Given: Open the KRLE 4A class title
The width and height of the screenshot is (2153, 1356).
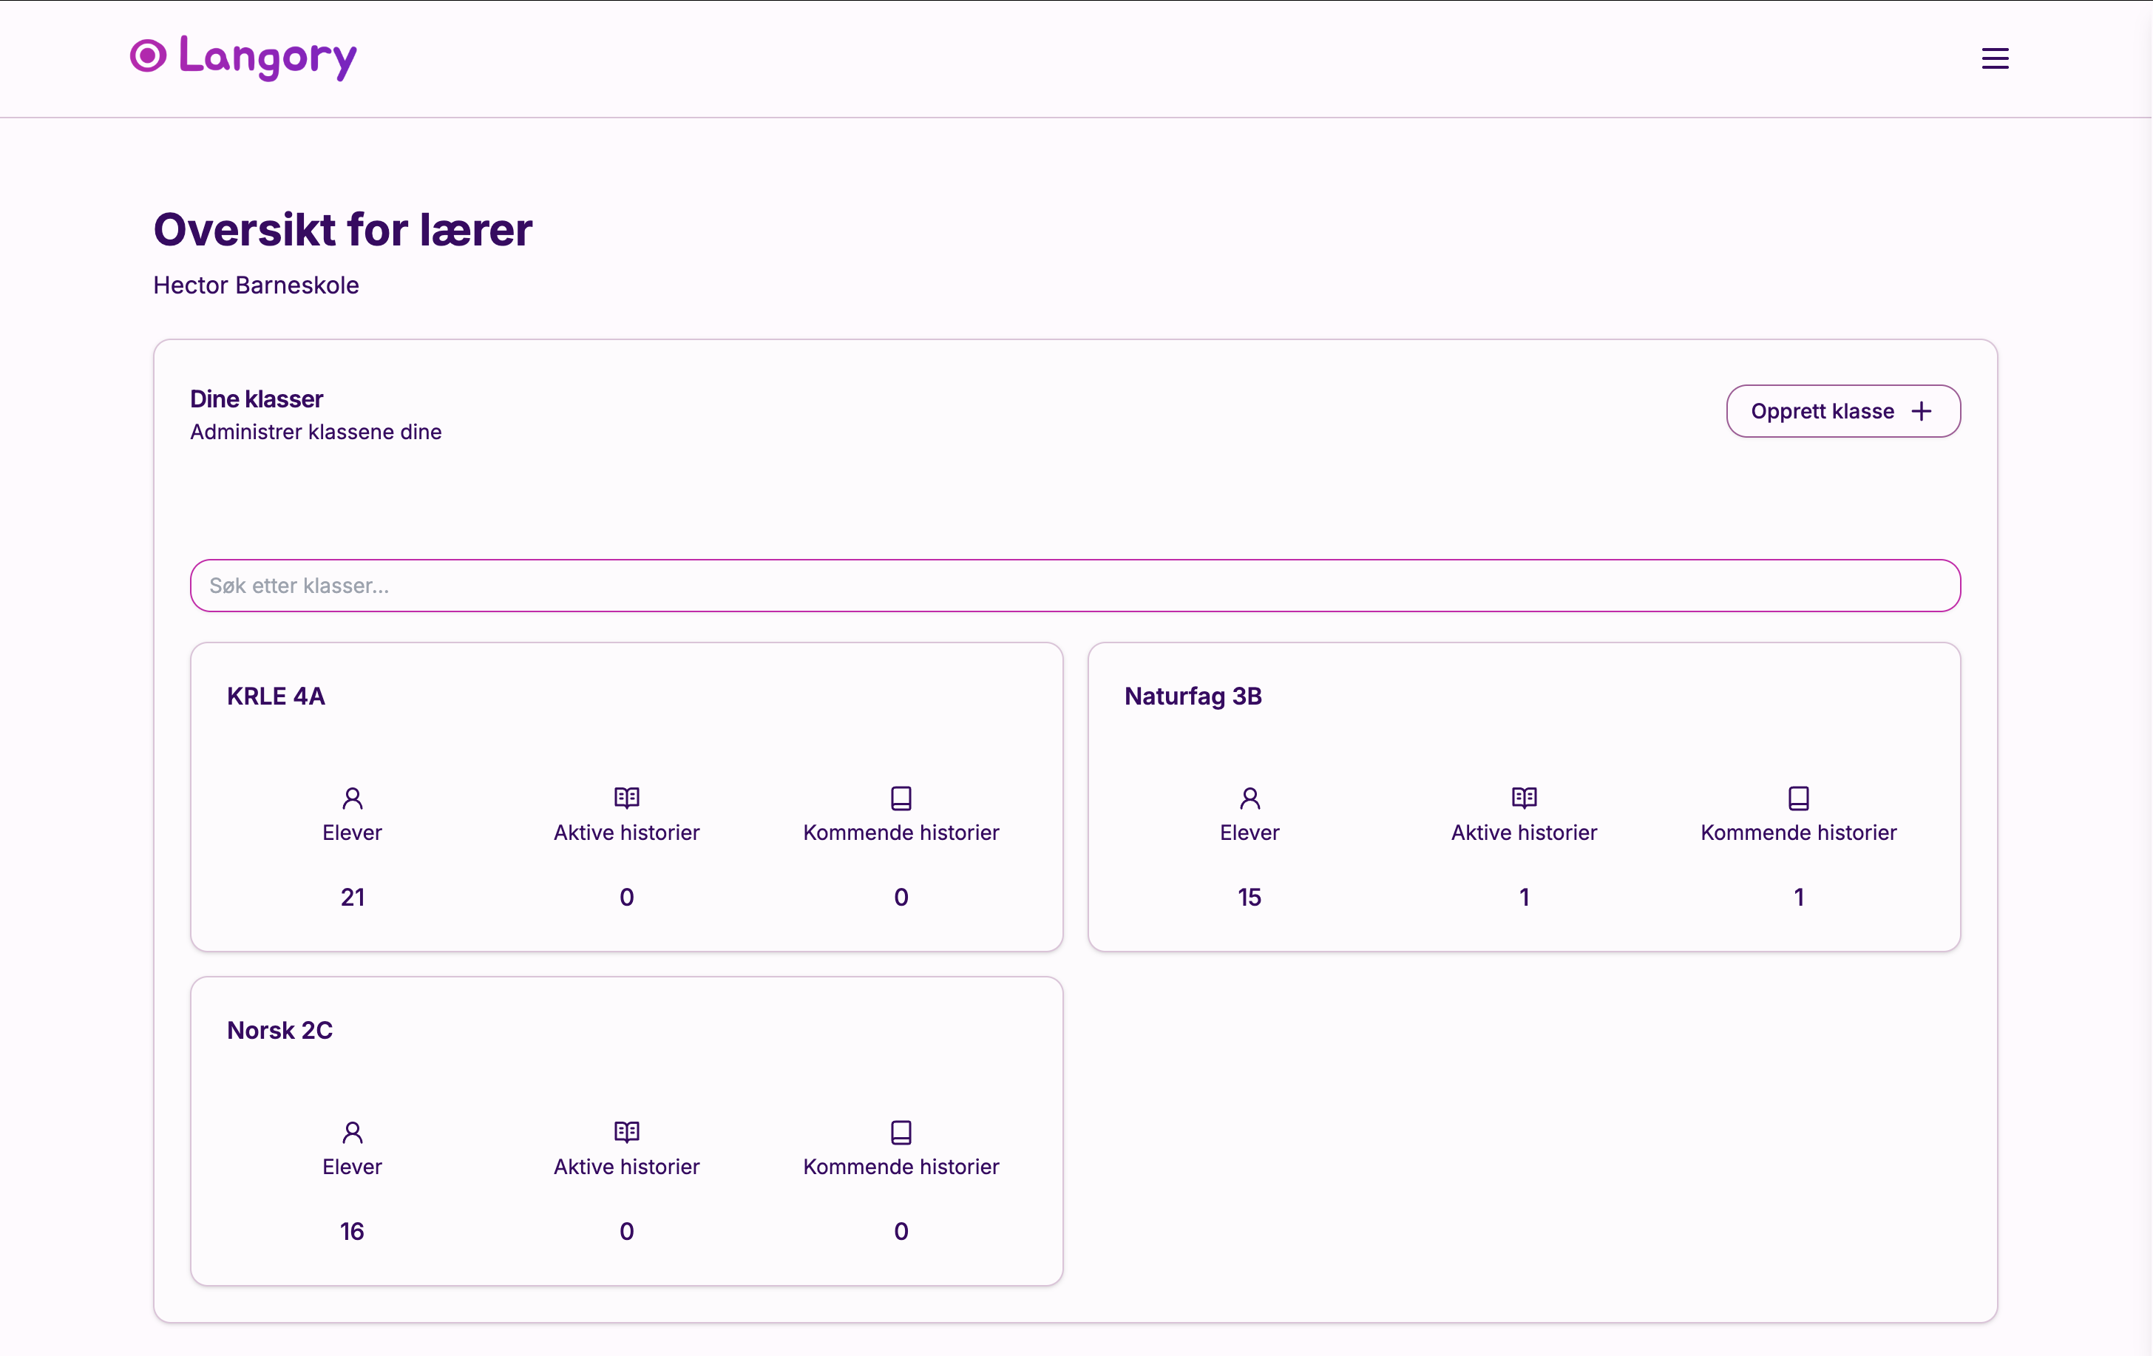Looking at the screenshot, I should pyautogui.click(x=277, y=696).
